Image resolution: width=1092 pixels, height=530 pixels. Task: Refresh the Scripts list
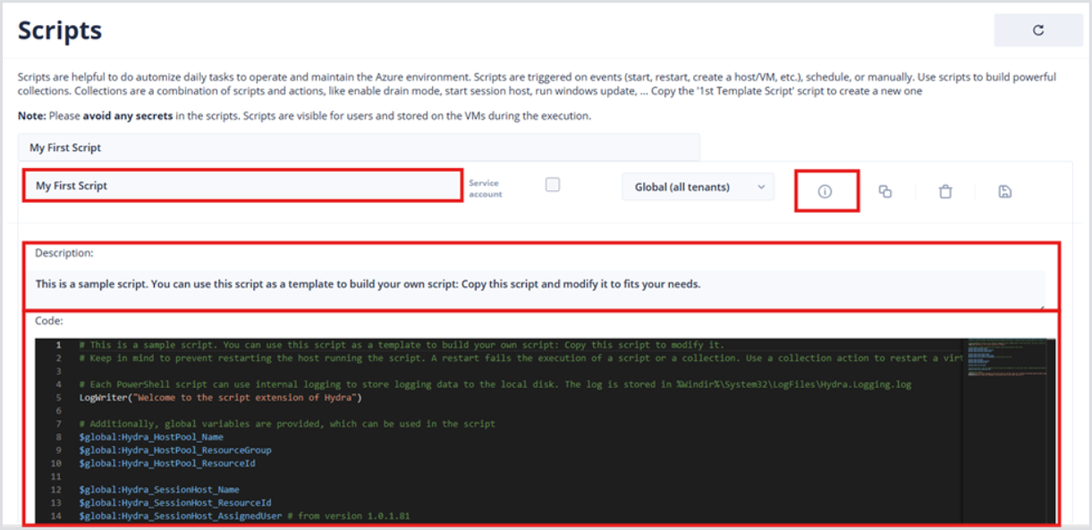click(1037, 30)
